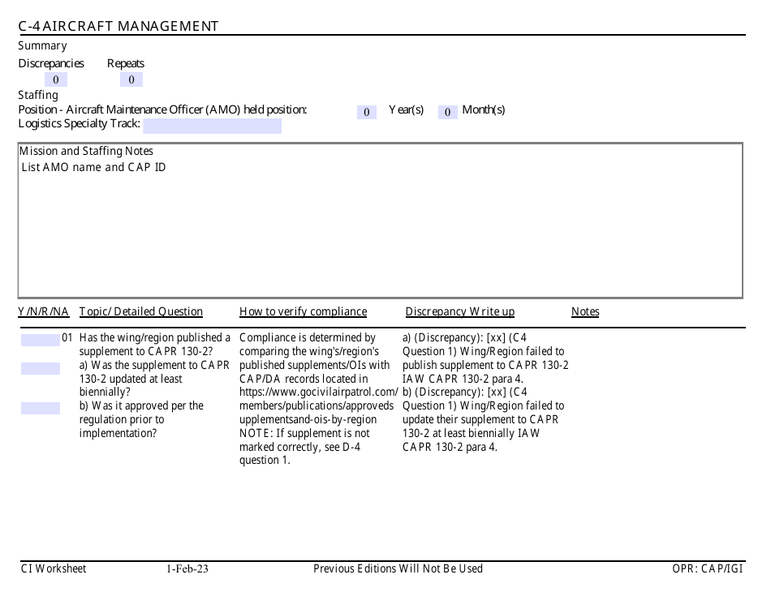Click the Notes column header

pos(585,312)
